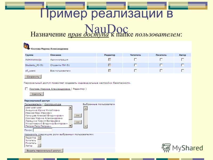Enable Читатель for all_users group
213x160 pixels.
pyautogui.click(x=136, y=71)
